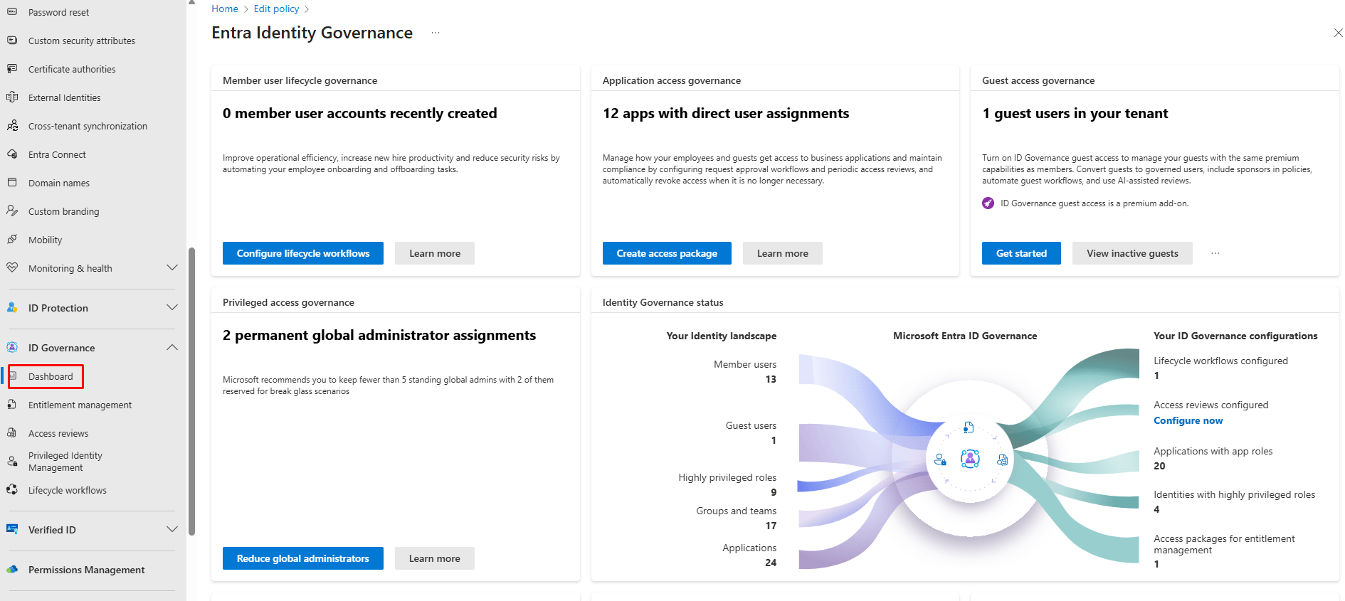Click the purple premium add-on rocket icon
This screenshot has height=601, width=1345.
(988, 203)
